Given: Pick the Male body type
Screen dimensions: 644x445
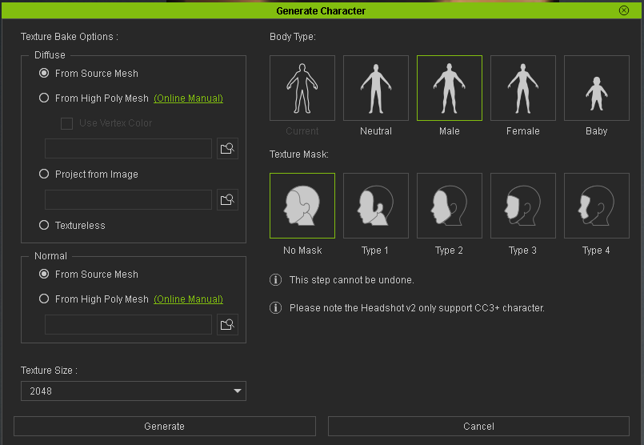Looking at the screenshot, I should pos(450,88).
